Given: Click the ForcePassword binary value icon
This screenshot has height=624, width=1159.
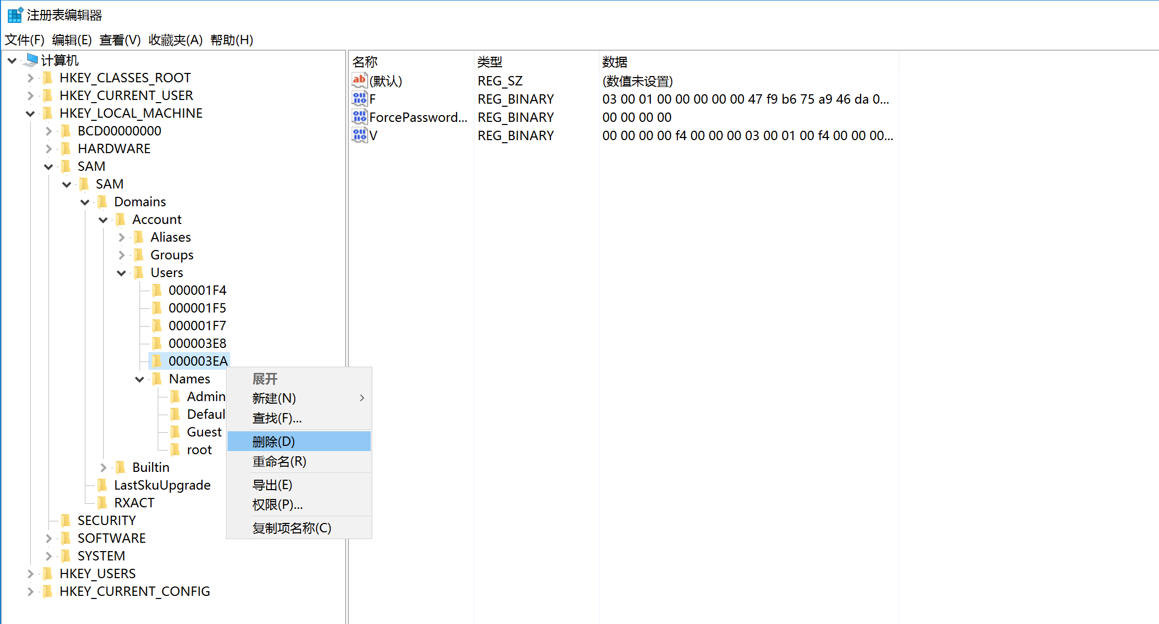Looking at the screenshot, I should pos(359,117).
